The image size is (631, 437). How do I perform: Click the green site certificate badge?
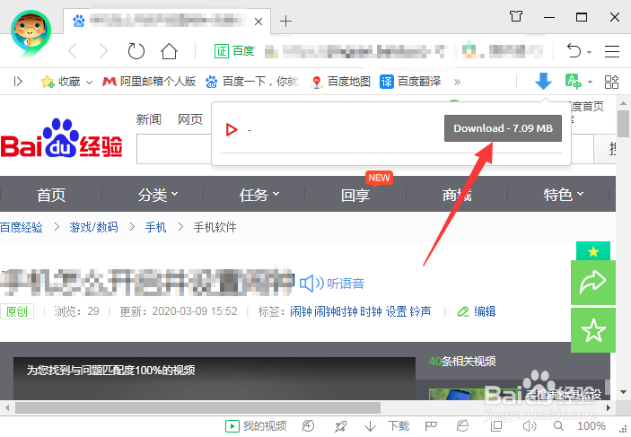[x=222, y=51]
